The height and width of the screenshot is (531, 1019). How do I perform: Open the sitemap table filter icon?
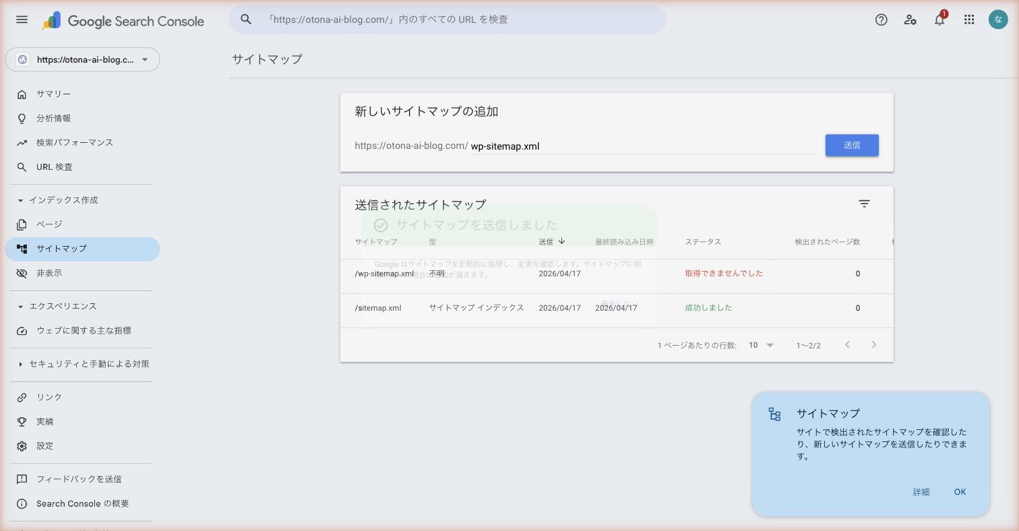click(x=864, y=204)
